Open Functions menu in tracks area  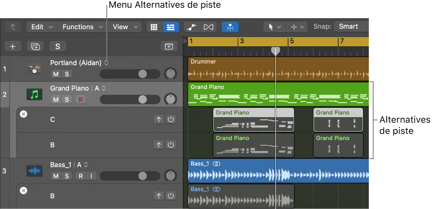82,27
